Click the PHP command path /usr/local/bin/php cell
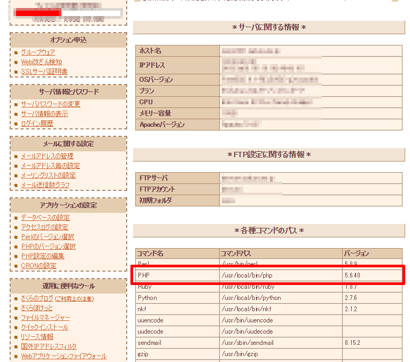Image resolution: width=410 pixels, height=362 pixels. tap(243, 275)
